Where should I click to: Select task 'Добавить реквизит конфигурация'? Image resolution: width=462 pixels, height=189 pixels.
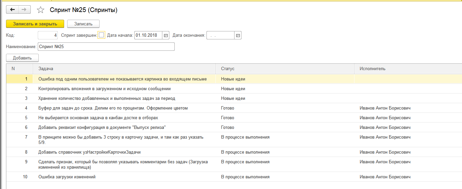(102, 128)
